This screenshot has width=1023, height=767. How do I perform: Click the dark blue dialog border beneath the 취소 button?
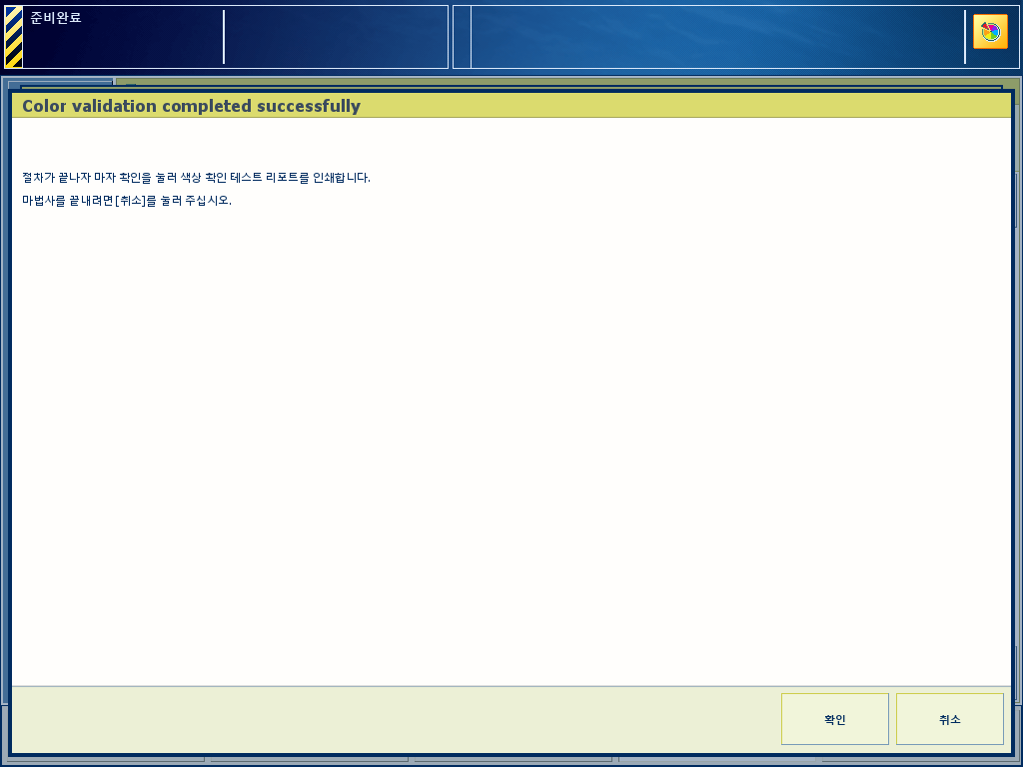pyautogui.click(x=950, y=755)
